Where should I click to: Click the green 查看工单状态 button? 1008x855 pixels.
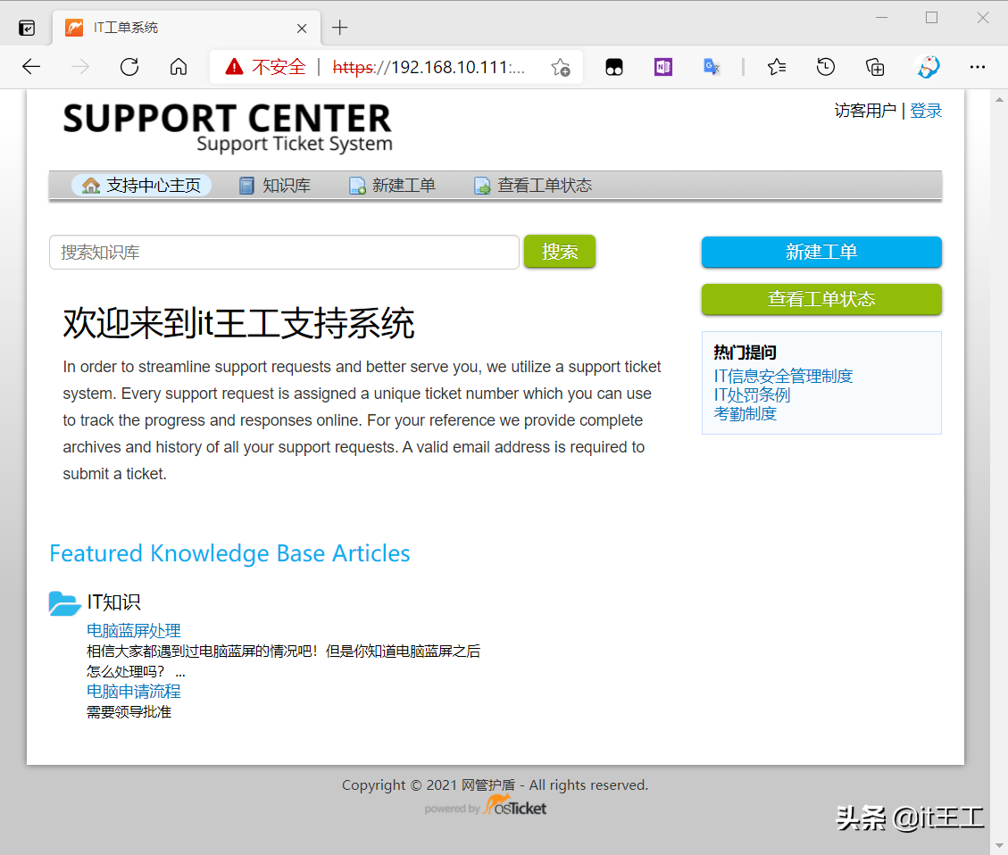pos(821,299)
